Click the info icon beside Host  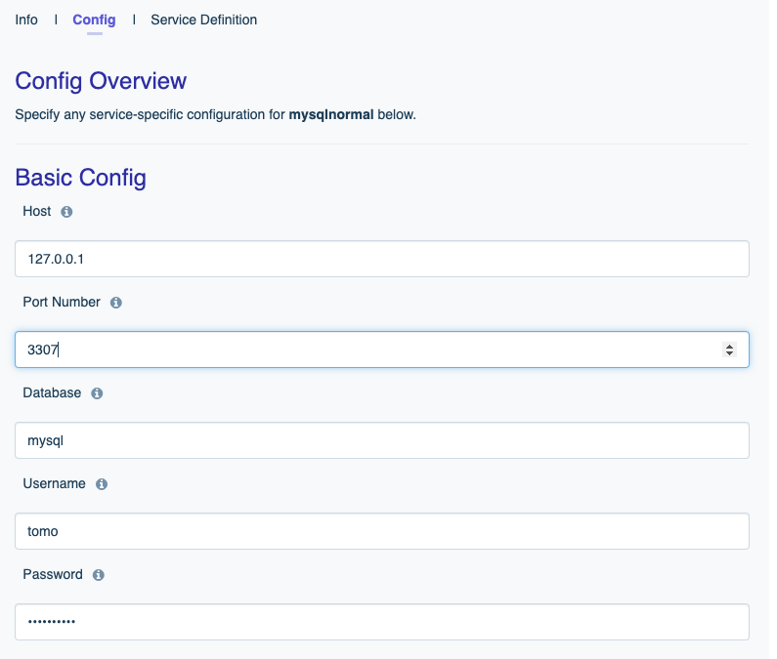tap(66, 212)
